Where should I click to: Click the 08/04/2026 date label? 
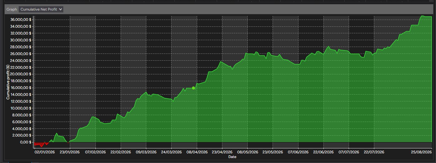pyautogui.click(x=197, y=152)
